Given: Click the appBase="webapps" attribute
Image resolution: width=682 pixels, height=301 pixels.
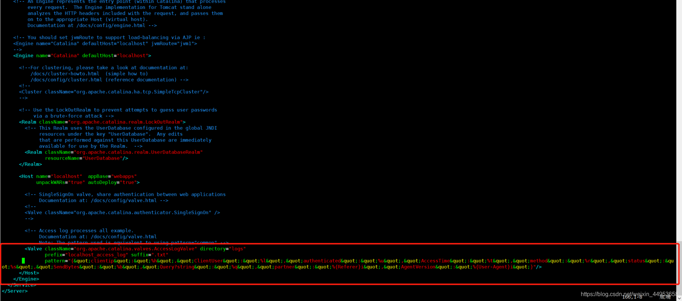Looking at the screenshot, I should (112, 176).
